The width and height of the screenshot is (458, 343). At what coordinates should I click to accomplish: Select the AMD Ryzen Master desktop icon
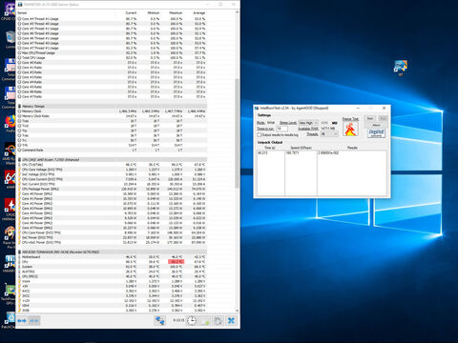tap(10, 153)
